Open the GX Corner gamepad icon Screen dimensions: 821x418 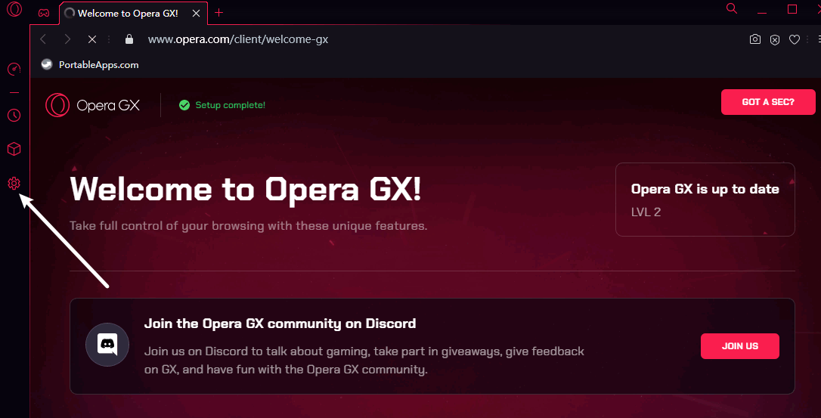tap(44, 13)
